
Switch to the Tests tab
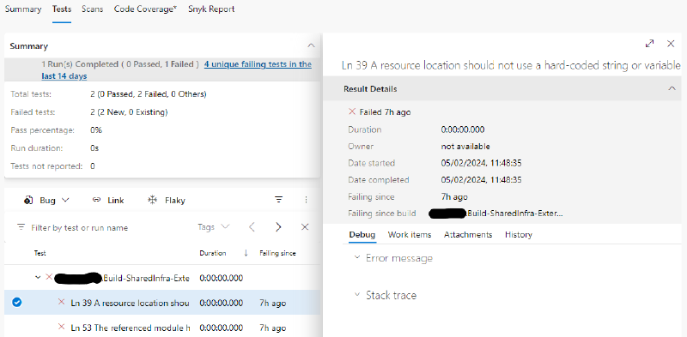pyautogui.click(x=62, y=9)
